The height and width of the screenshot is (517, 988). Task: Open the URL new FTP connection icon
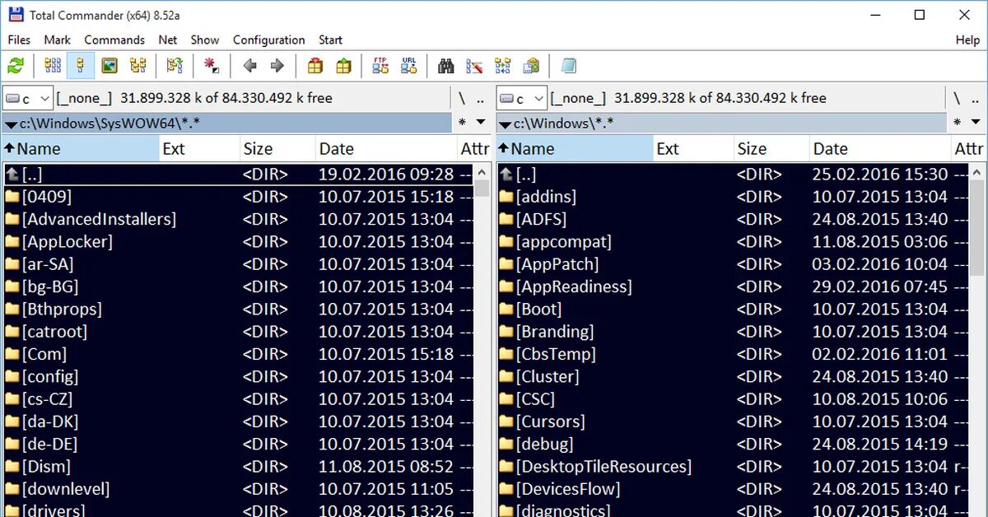click(408, 66)
